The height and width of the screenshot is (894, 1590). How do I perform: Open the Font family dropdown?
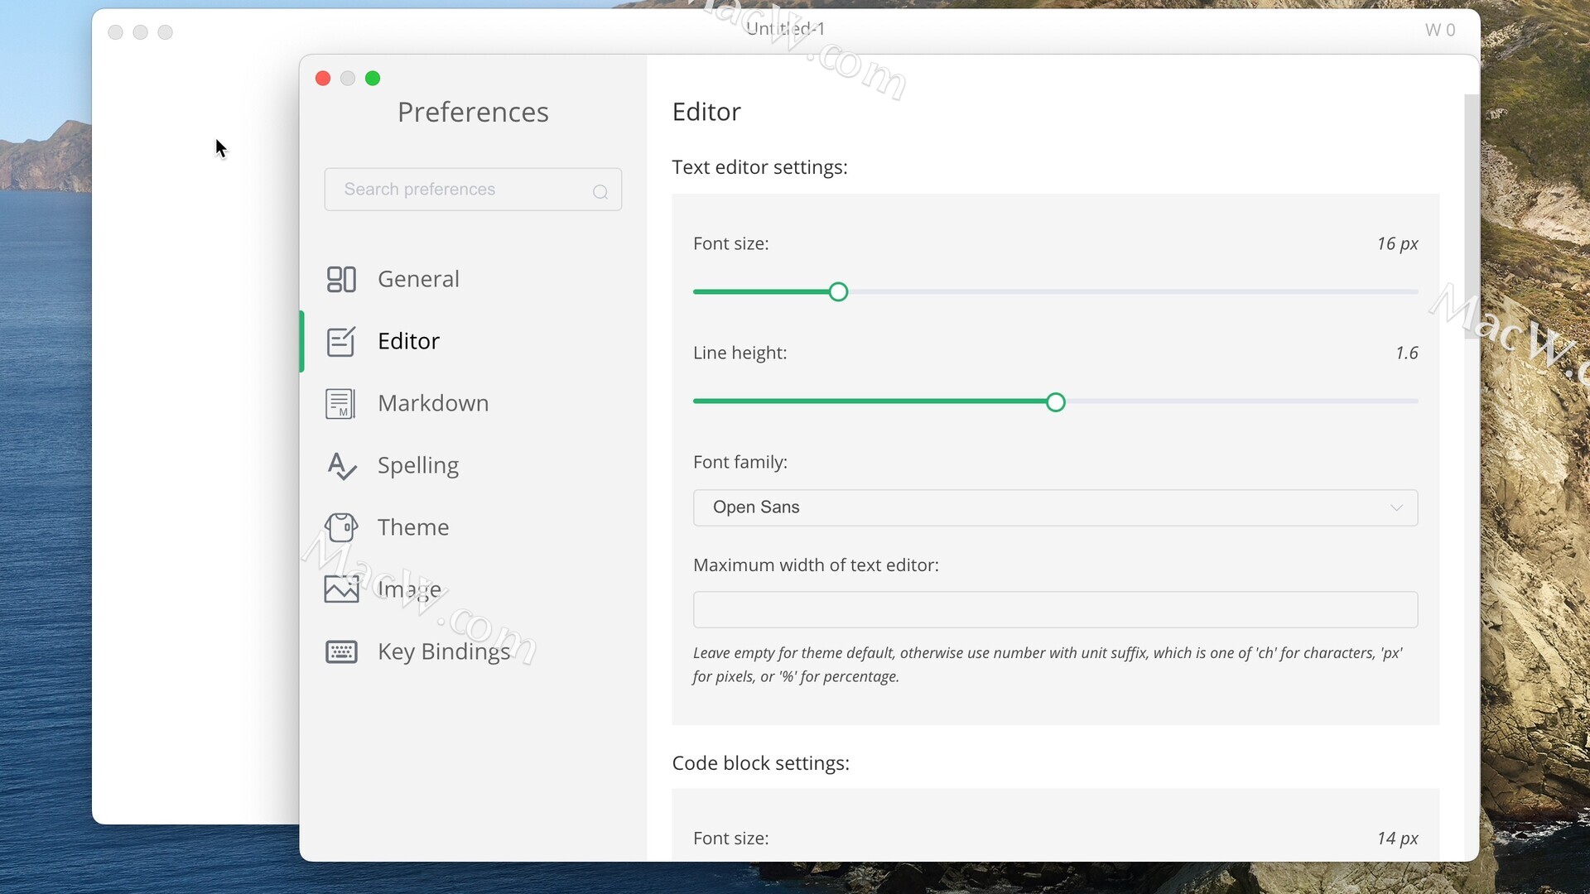(1054, 507)
